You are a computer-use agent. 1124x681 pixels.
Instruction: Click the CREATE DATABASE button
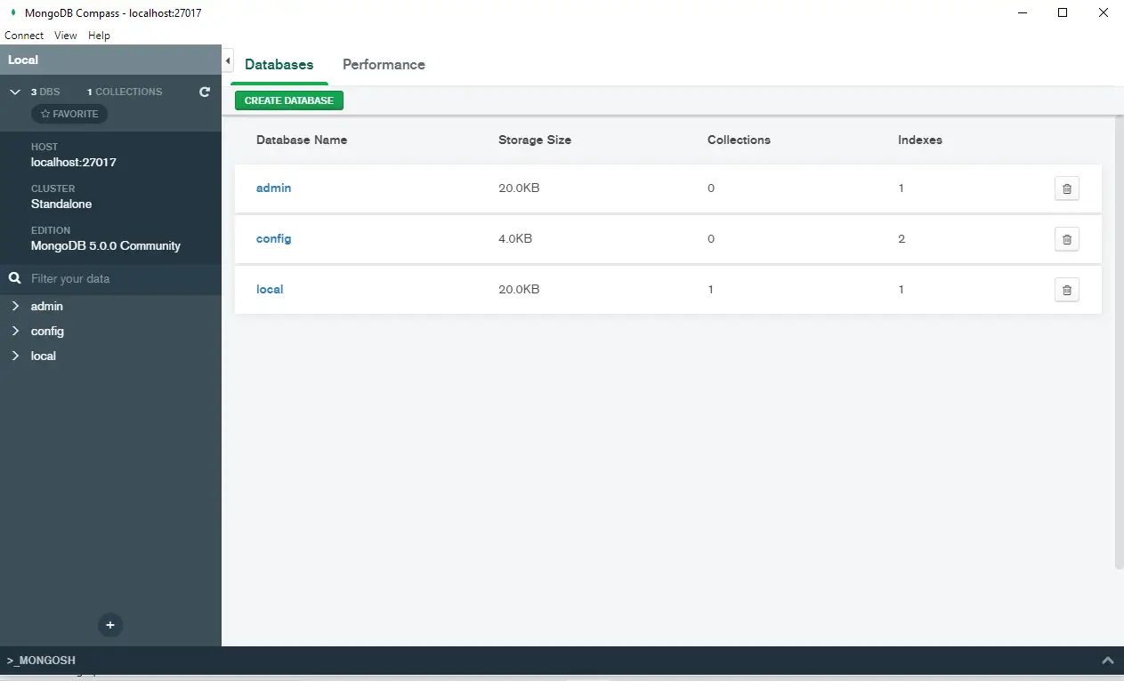click(x=289, y=100)
